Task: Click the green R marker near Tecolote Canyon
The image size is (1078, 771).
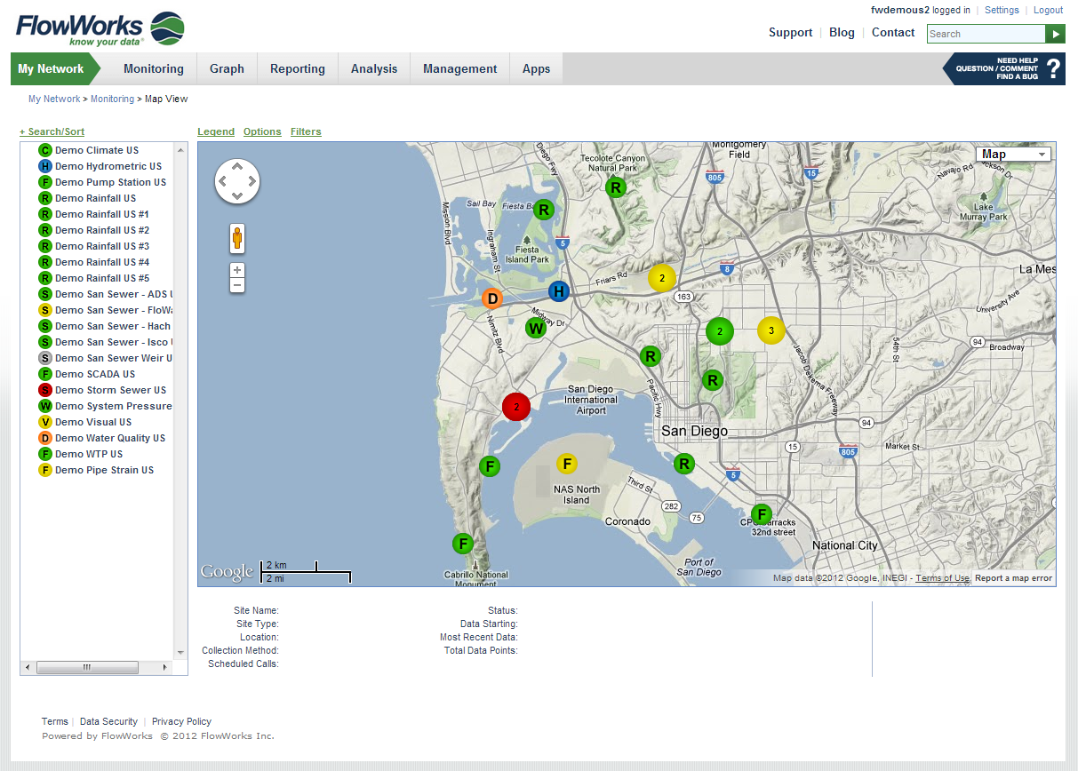Action: (x=615, y=187)
